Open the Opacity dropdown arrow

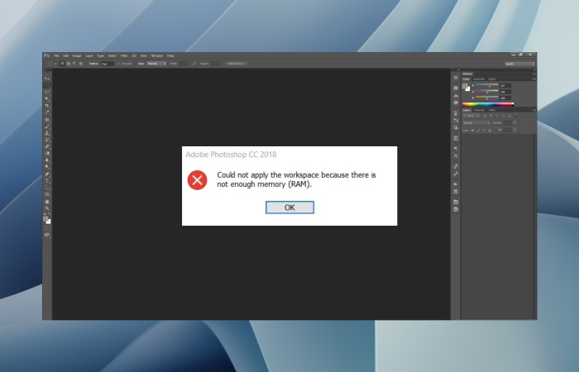(x=514, y=123)
